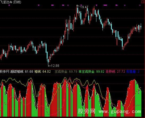Select the 主流资金: 69.79 indicator label

point(66,72)
